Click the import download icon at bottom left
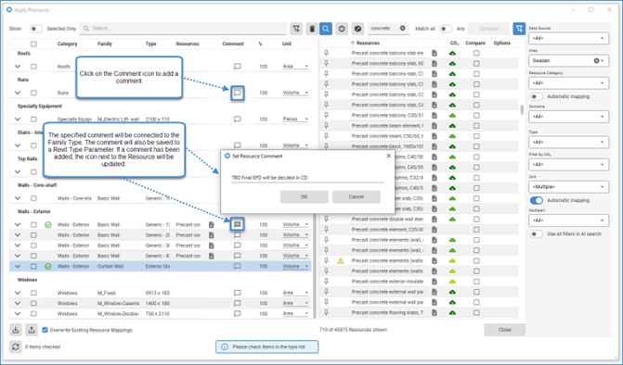The height and width of the screenshot is (365, 623). pyautogui.click(x=16, y=330)
